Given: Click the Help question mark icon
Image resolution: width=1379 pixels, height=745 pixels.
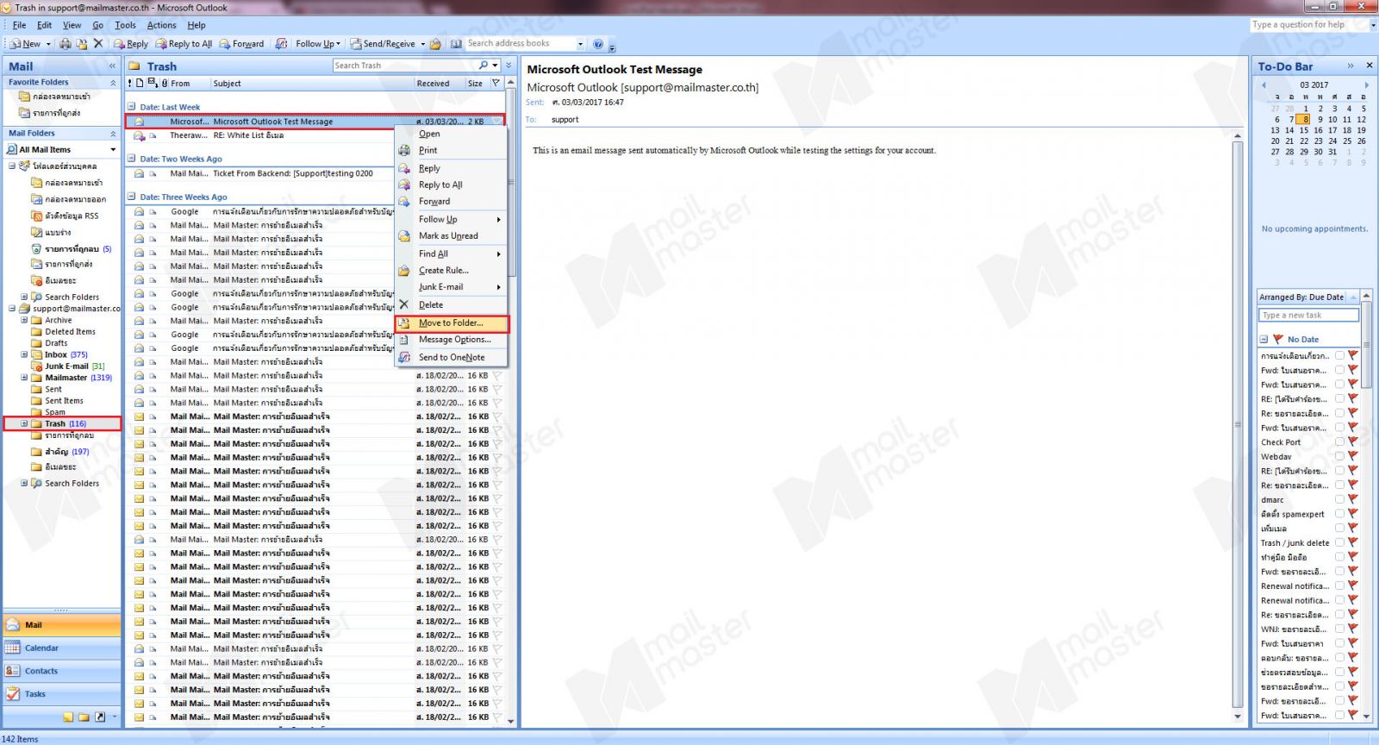Looking at the screenshot, I should 598,43.
